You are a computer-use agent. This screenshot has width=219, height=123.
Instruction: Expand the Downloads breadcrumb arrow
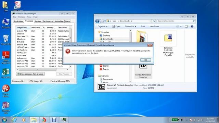[x=131, y=21]
